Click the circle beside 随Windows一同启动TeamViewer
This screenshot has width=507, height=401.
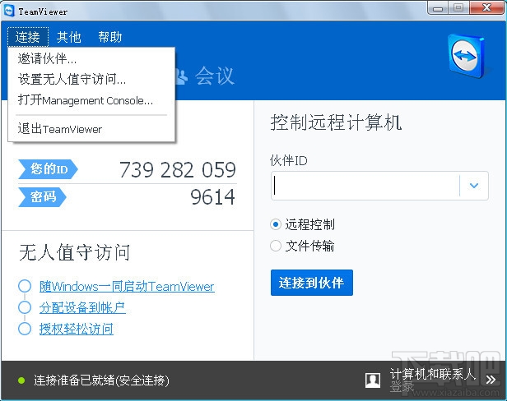(x=25, y=286)
